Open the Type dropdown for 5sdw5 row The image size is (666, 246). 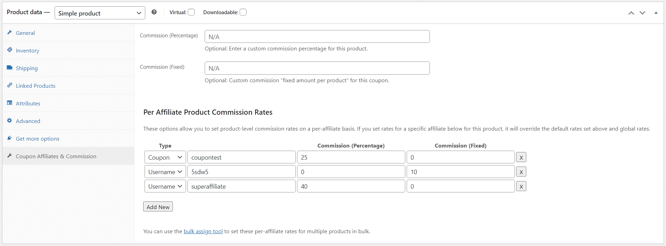pos(165,172)
